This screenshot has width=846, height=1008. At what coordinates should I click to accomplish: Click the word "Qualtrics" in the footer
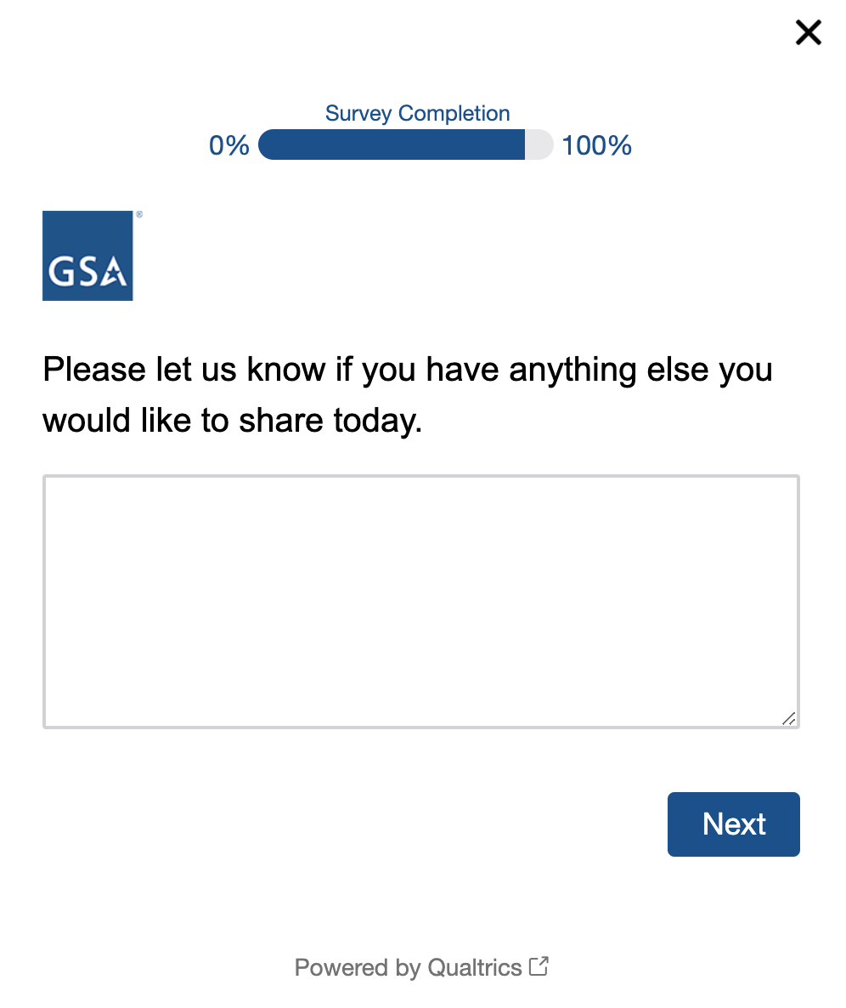(475, 967)
